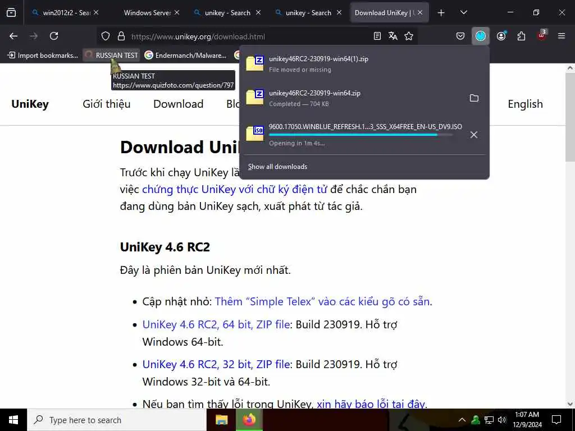This screenshot has width=575, height=431.
Task: Click the page vertical scrollbar thumb
Action: pyautogui.click(x=570, y=116)
